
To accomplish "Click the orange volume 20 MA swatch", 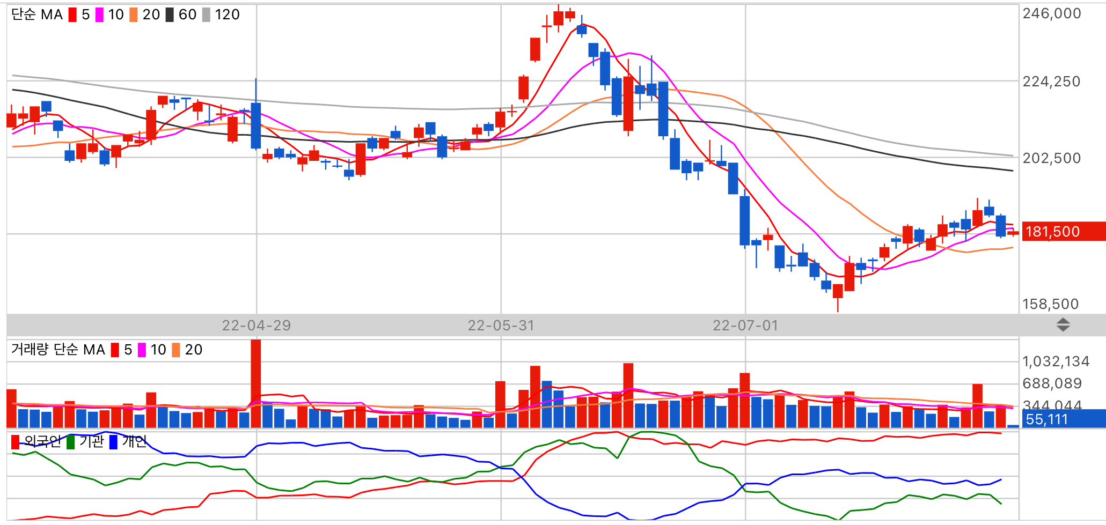I will (x=176, y=350).
